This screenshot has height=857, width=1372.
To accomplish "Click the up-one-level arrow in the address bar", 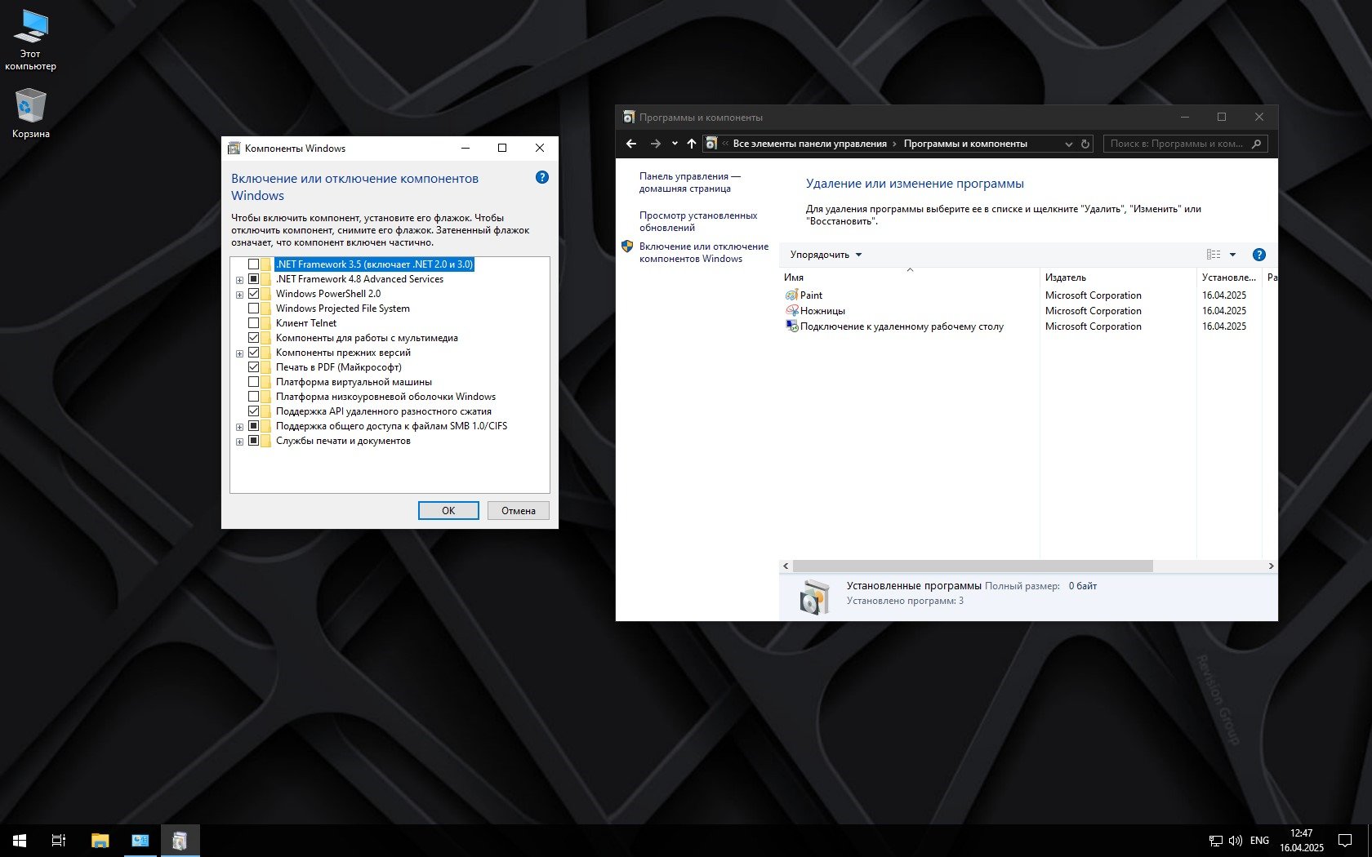I will tap(692, 144).
